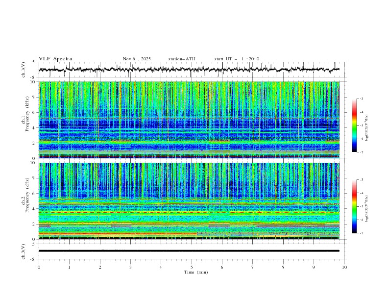
Task: Click the "ch.1(V)" waveform axis label
Action: pos(24,70)
